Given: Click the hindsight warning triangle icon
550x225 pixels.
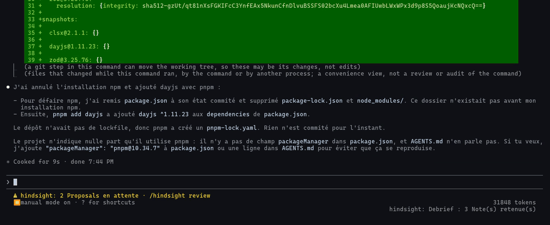Looking at the screenshot, I should coord(15,195).
